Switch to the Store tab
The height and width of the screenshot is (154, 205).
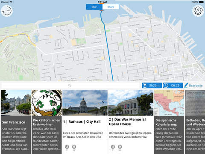[x=111, y=7]
